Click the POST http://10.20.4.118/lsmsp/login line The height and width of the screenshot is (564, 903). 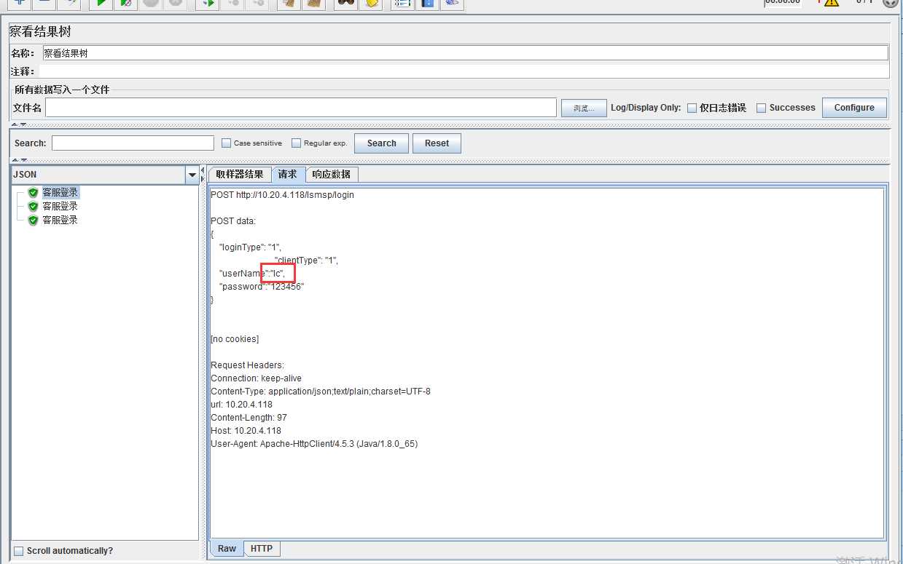283,195
